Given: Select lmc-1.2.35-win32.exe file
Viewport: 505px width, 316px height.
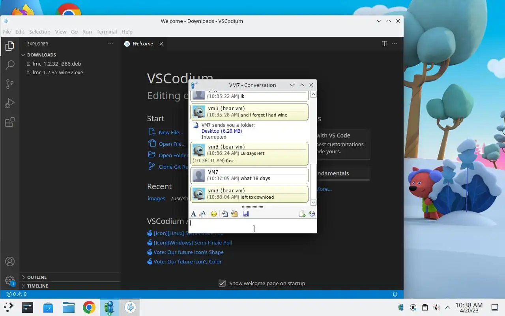Looking at the screenshot, I should pyautogui.click(x=58, y=72).
